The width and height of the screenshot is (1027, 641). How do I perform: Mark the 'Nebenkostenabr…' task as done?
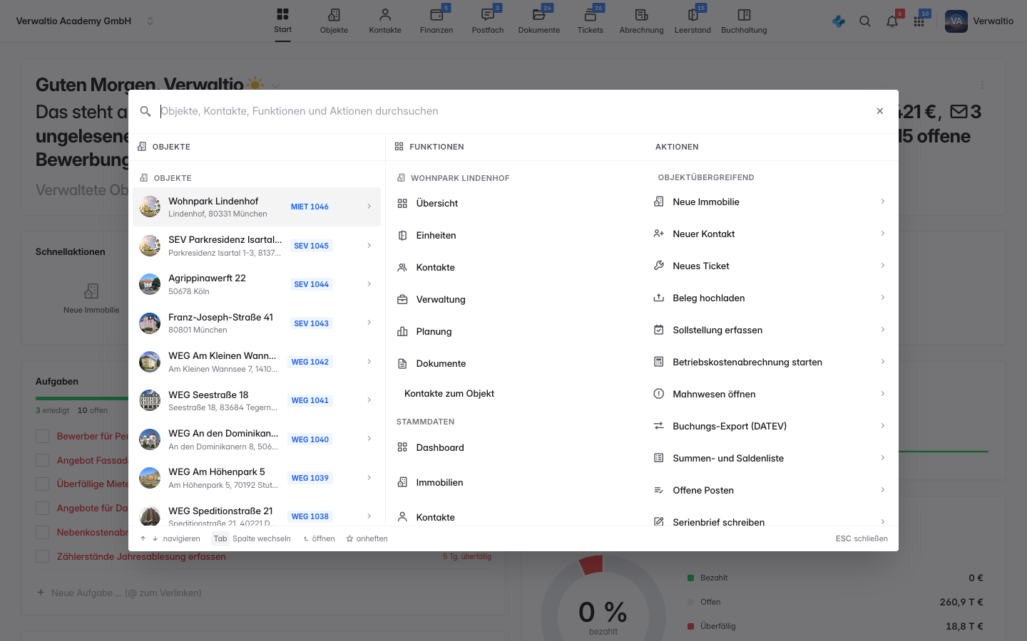[x=43, y=532]
